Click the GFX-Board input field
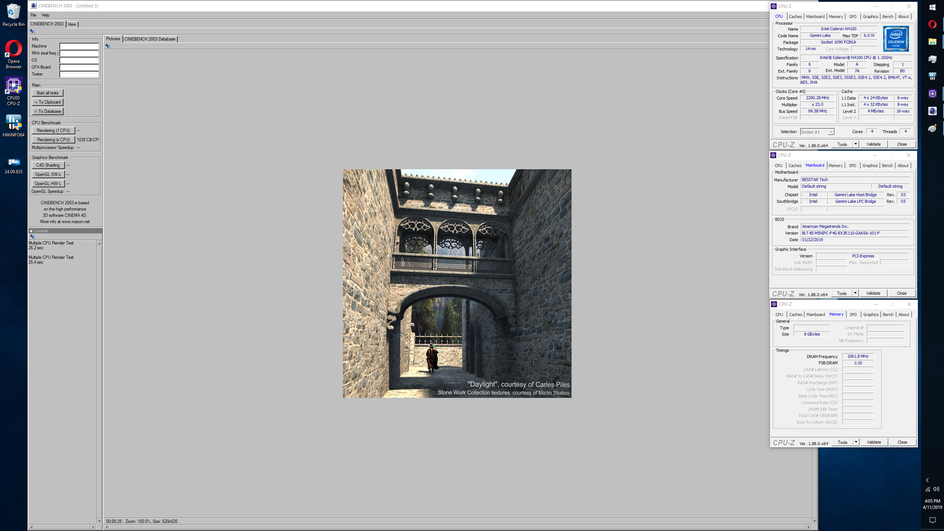 coord(79,67)
